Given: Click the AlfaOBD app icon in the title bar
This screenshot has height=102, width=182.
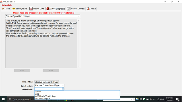Looking at the screenshot, I should click(x=1, y=2).
